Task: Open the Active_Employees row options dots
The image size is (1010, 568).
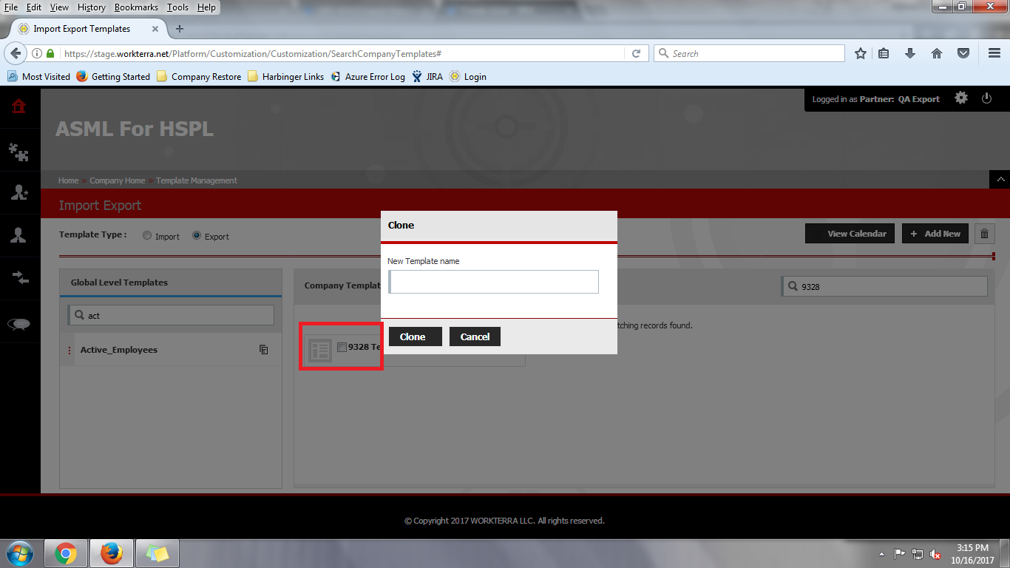Action: (70, 351)
